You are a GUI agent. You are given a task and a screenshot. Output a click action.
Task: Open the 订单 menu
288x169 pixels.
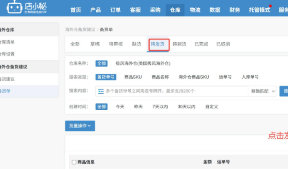tap(115, 10)
